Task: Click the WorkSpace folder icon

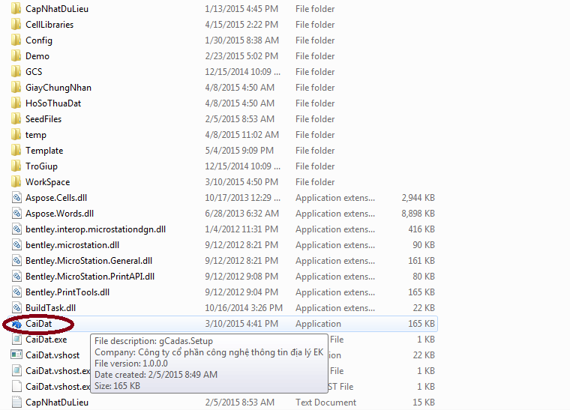Action: click(x=17, y=182)
